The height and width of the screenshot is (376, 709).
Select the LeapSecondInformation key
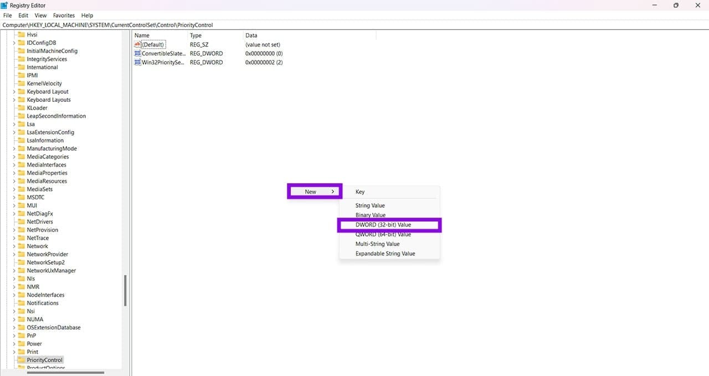point(56,116)
